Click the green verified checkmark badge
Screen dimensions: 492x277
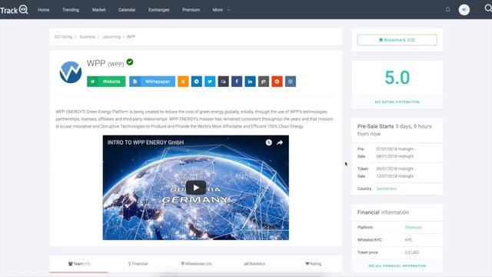click(x=130, y=62)
